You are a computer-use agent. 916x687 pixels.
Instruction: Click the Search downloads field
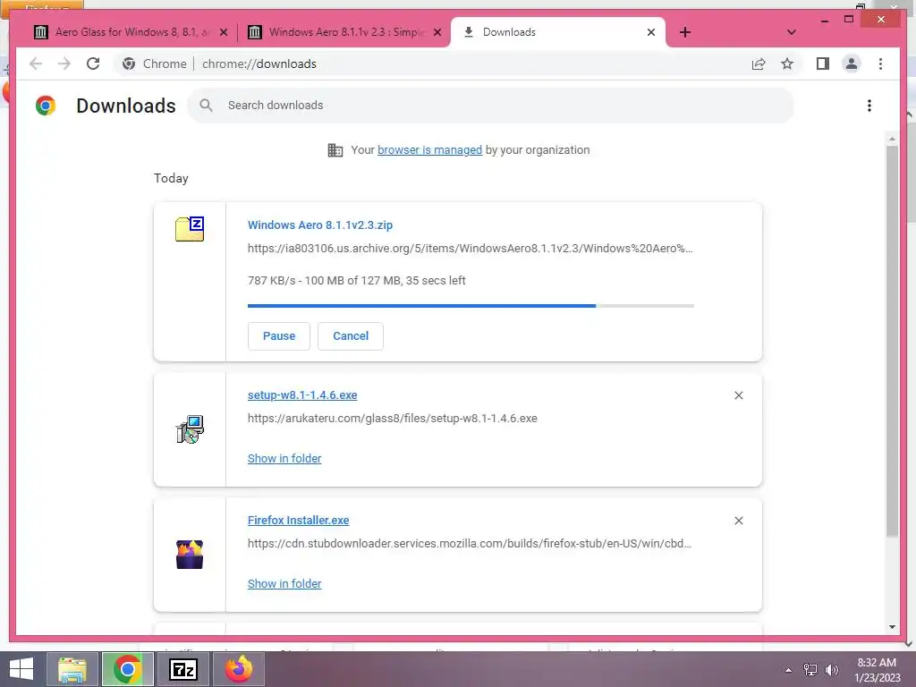[491, 106]
